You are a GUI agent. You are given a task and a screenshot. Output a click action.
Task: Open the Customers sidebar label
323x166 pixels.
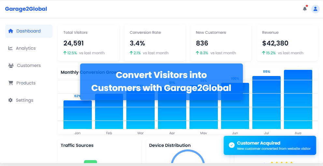[29, 66]
